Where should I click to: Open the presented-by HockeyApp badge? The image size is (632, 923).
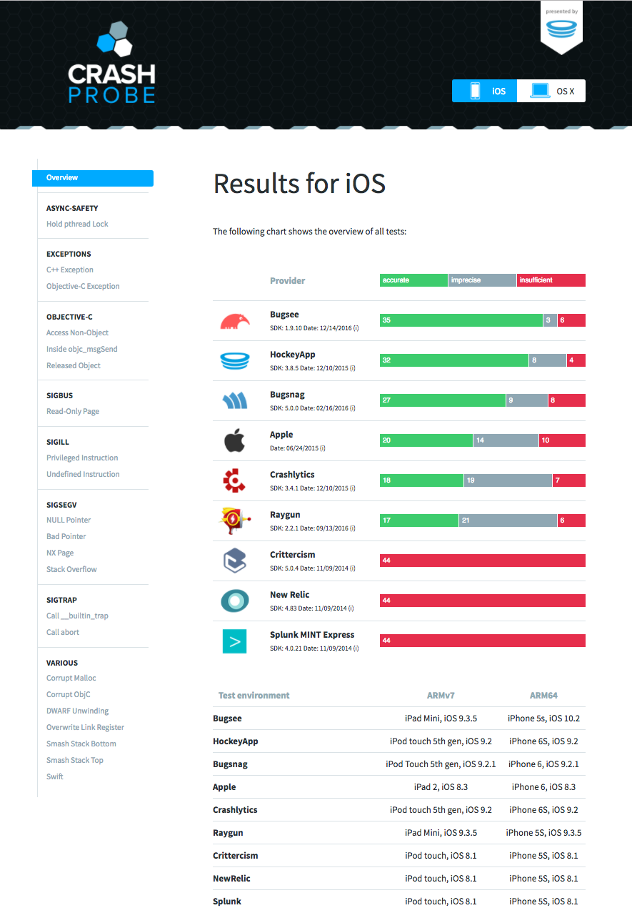(x=561, y=28)
